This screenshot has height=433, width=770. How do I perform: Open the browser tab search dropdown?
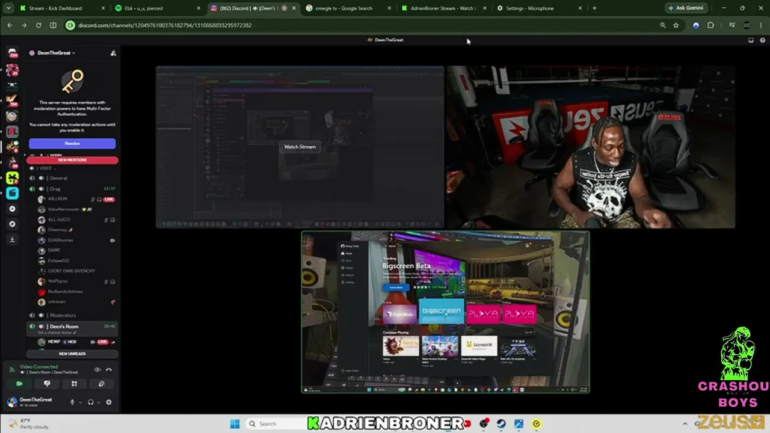point(8,8)
